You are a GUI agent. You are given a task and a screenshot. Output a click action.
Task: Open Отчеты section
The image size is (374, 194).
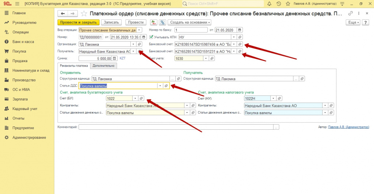(x=18, y=118)
